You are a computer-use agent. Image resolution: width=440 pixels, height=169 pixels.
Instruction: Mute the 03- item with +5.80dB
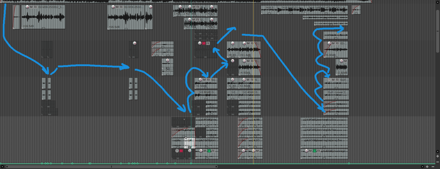tap(333, 43)
